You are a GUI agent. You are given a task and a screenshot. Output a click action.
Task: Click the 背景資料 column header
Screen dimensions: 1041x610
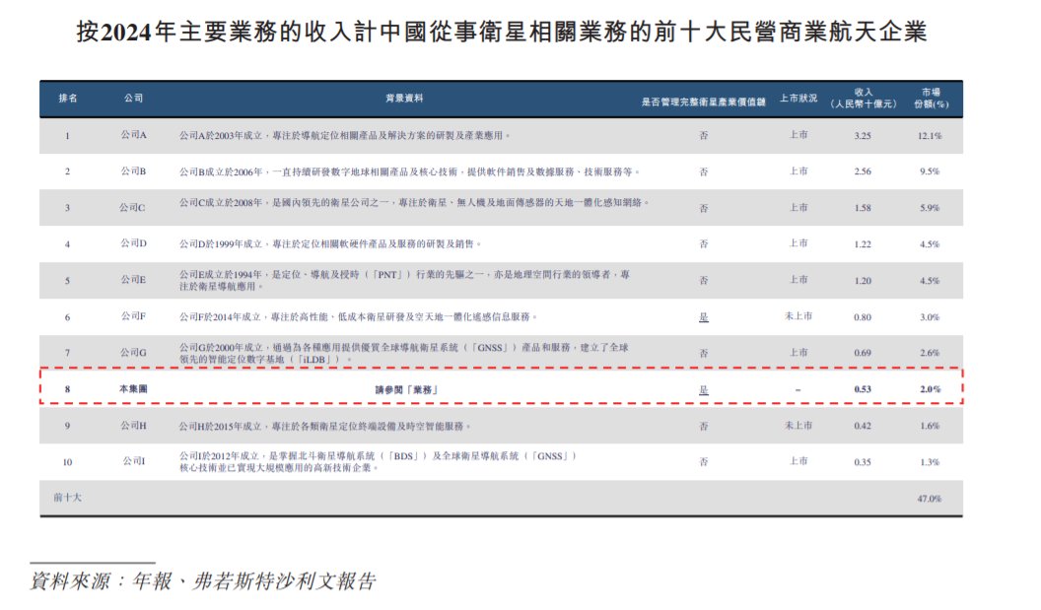tap(404, 99)
